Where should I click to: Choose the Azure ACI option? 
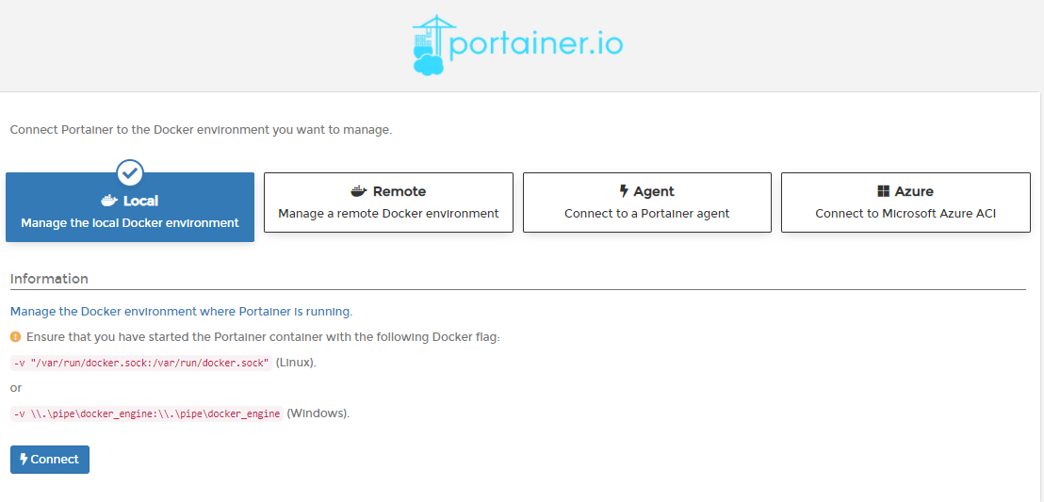coord(905,202)
